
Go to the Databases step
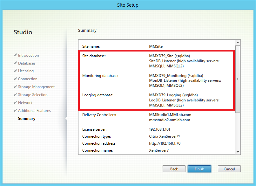click(x=27, y=63)
